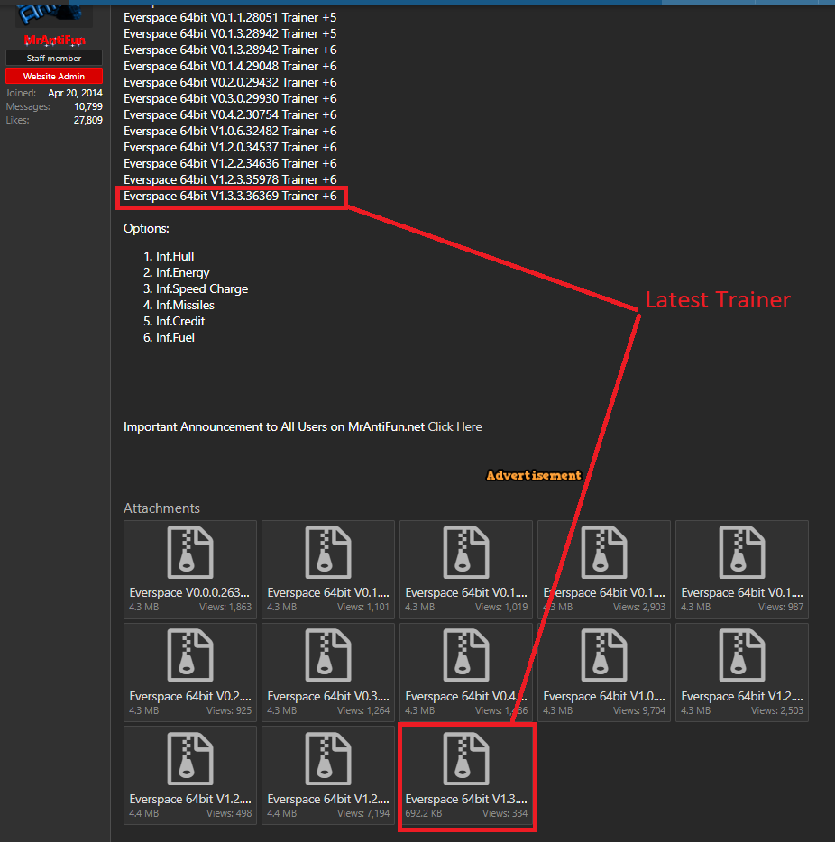Click zip icon of attachment with 2,903 views

(604, 552)
